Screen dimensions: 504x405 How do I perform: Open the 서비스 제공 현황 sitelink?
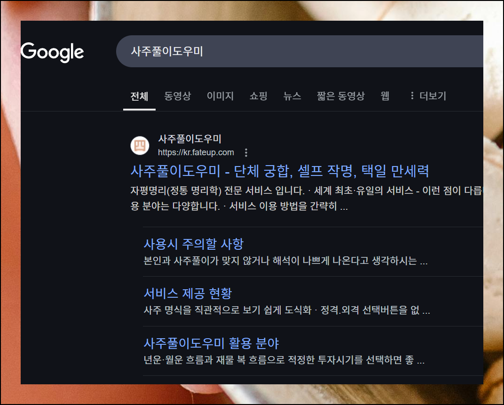click(x=188, y=293)
